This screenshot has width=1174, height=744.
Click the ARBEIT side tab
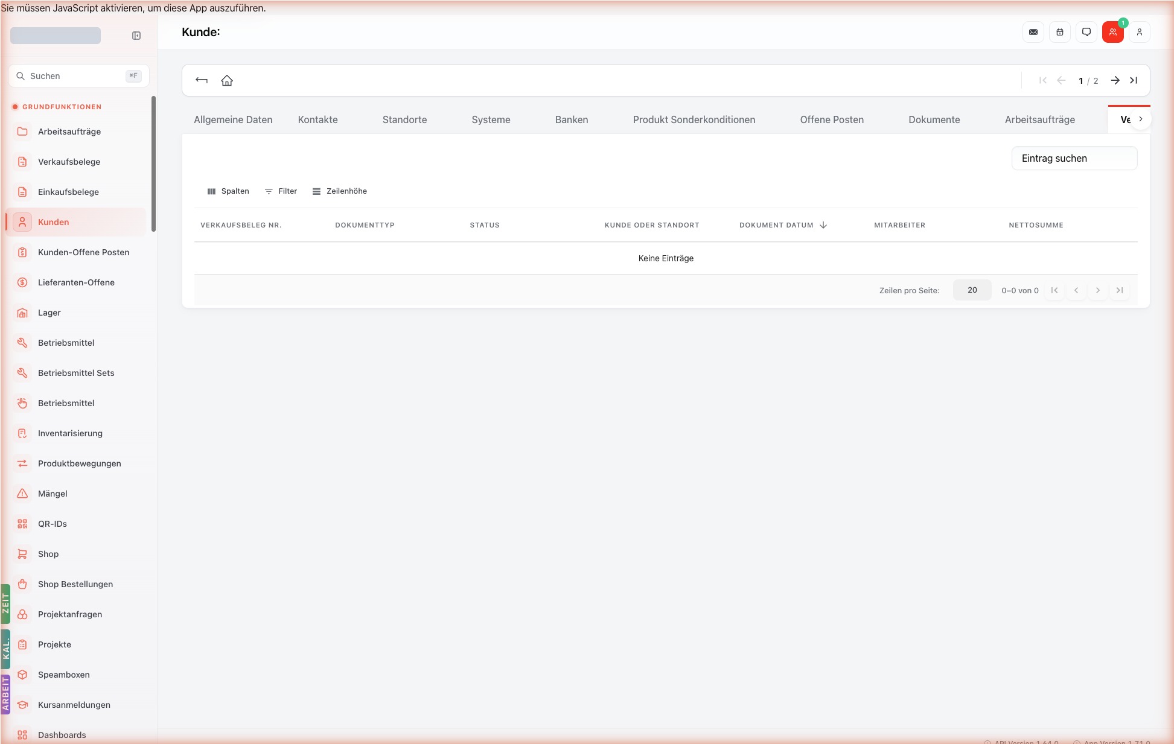pyautogui.click(x=5, y=695)
